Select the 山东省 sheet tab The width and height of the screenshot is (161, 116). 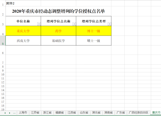coord(84,113)
